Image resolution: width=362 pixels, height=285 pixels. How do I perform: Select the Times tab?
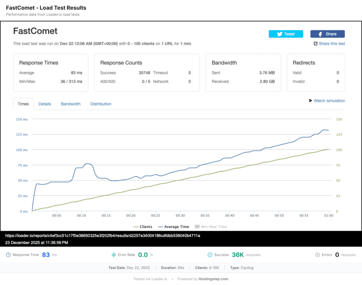(x=23, y=104)
